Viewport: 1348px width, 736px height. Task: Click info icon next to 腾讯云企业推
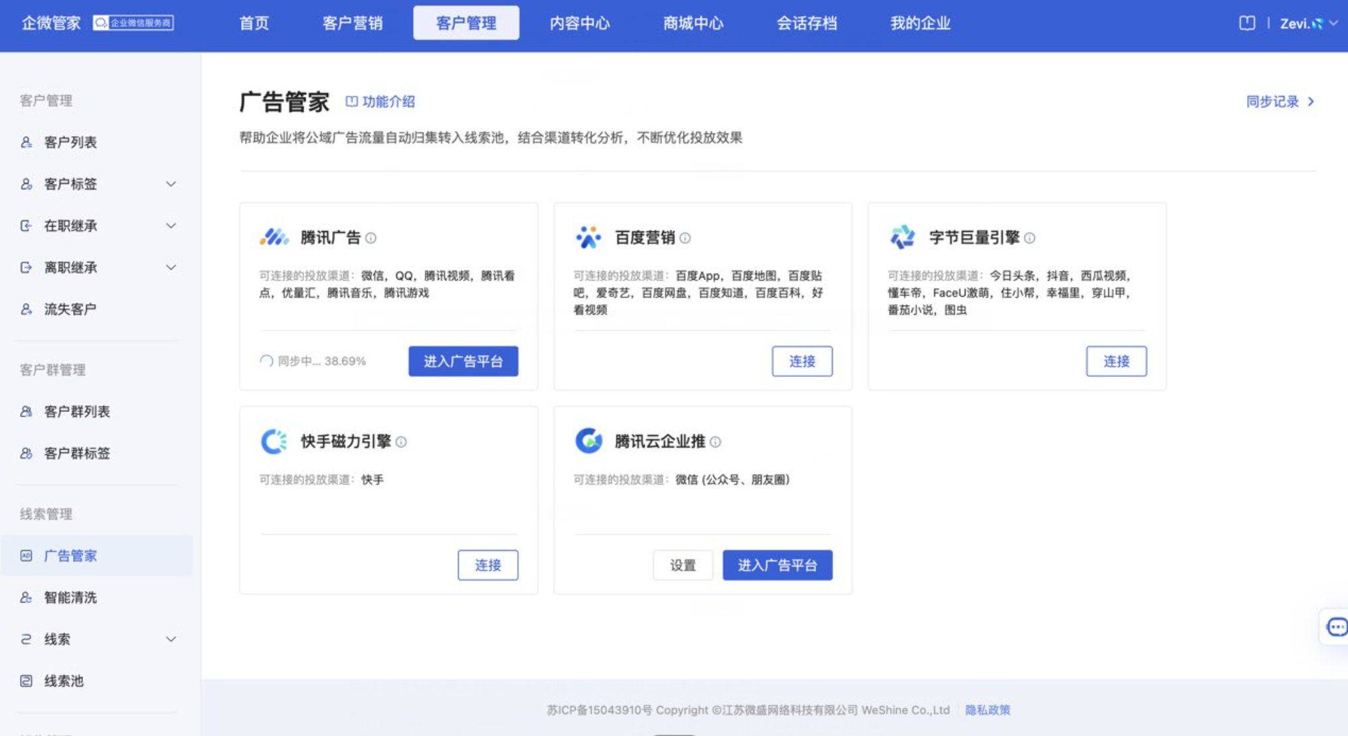(715, 442)
